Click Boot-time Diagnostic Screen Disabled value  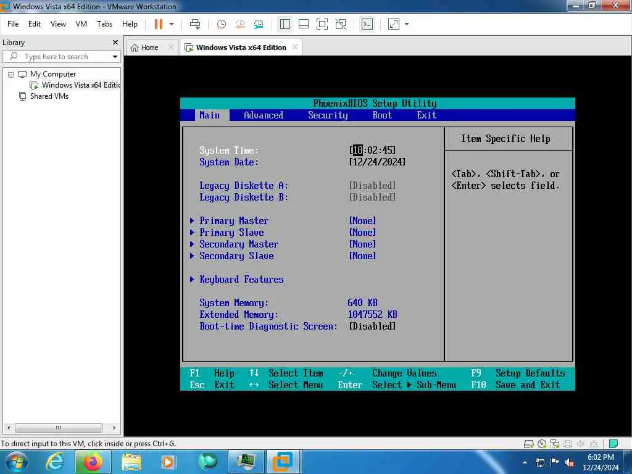[x=372, y=326]
